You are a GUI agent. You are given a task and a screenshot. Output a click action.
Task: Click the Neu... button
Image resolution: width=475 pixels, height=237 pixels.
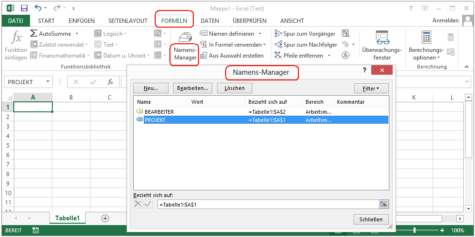(x=150, y=88)
